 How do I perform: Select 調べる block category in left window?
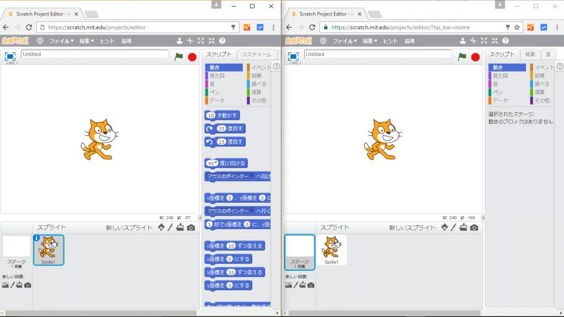[x=259, y=84]
